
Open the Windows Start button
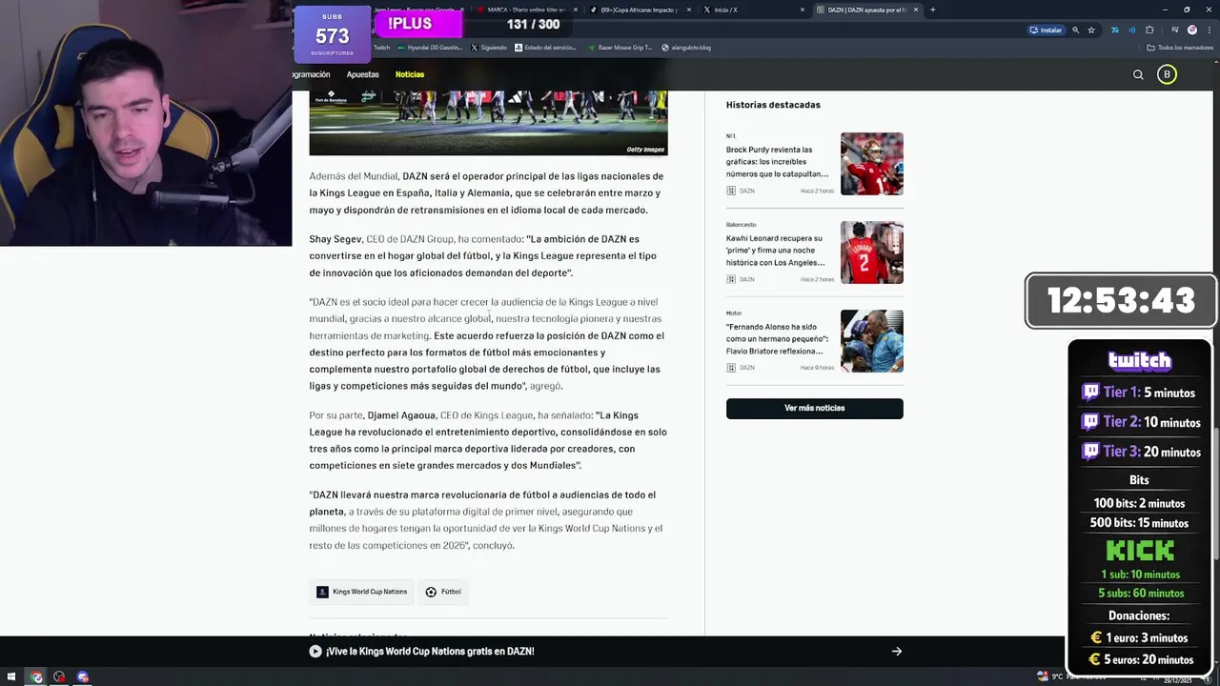click(11, 677)
